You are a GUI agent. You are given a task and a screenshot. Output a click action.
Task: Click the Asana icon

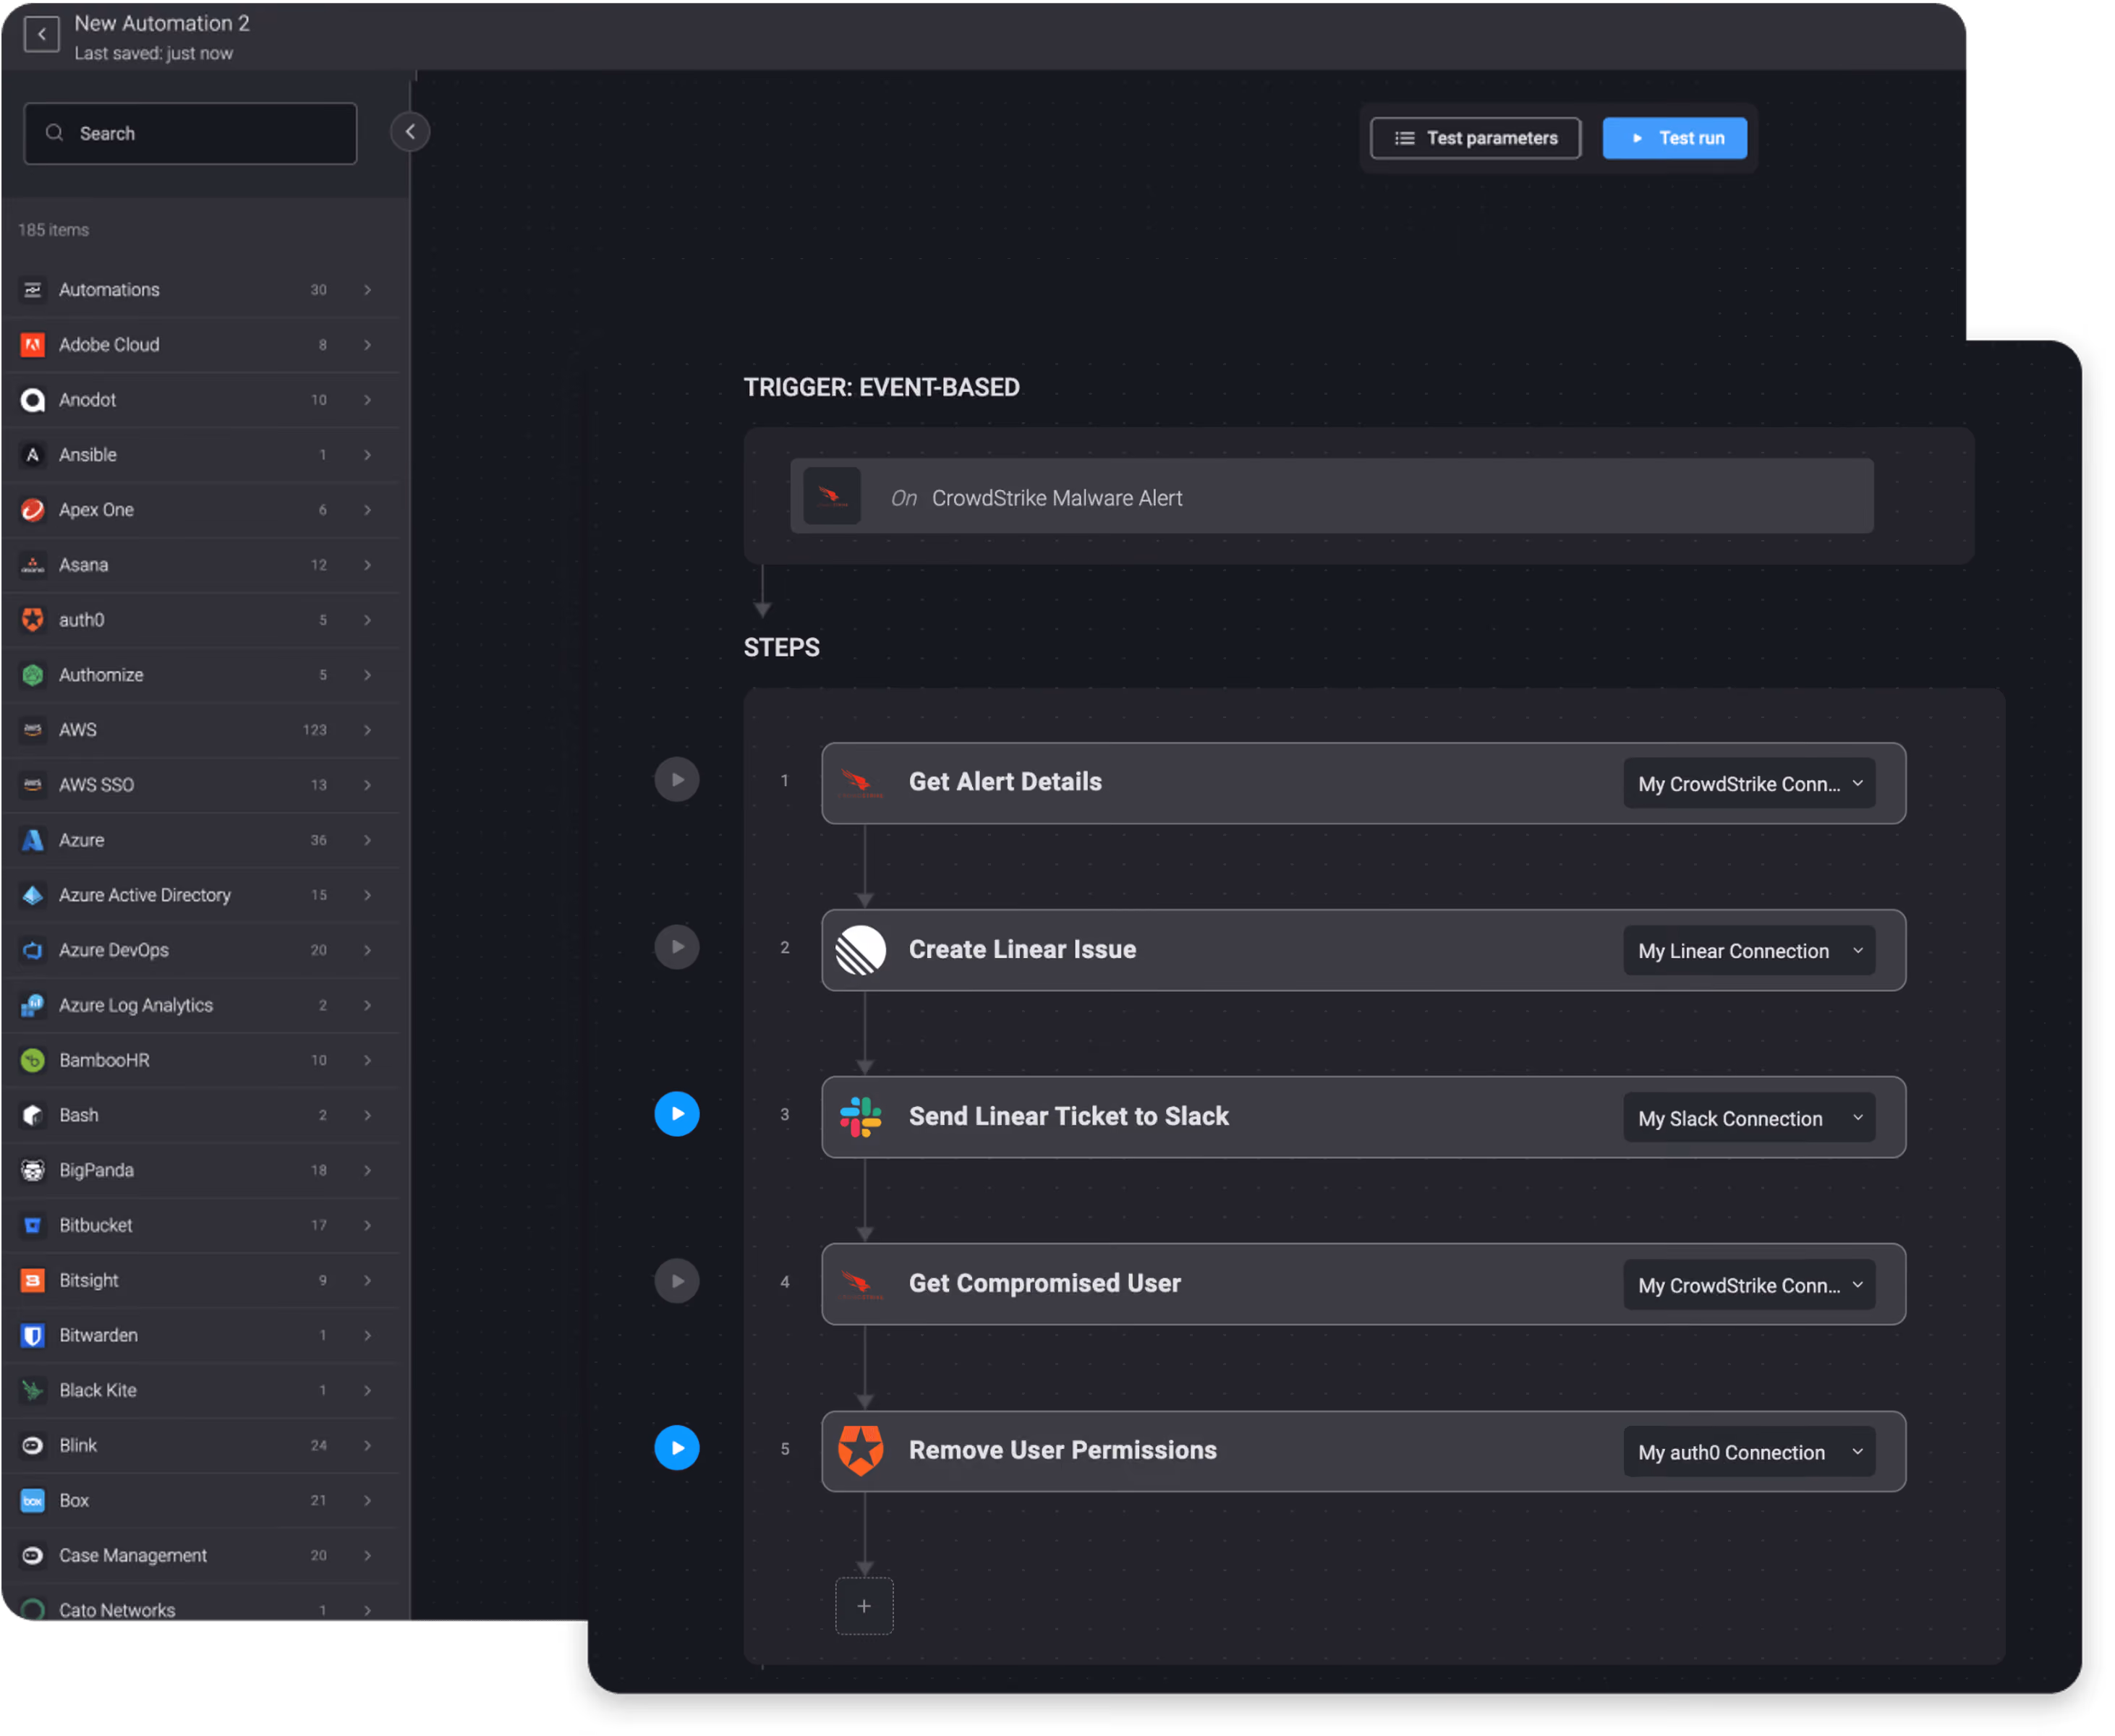(x=33, y=565)
